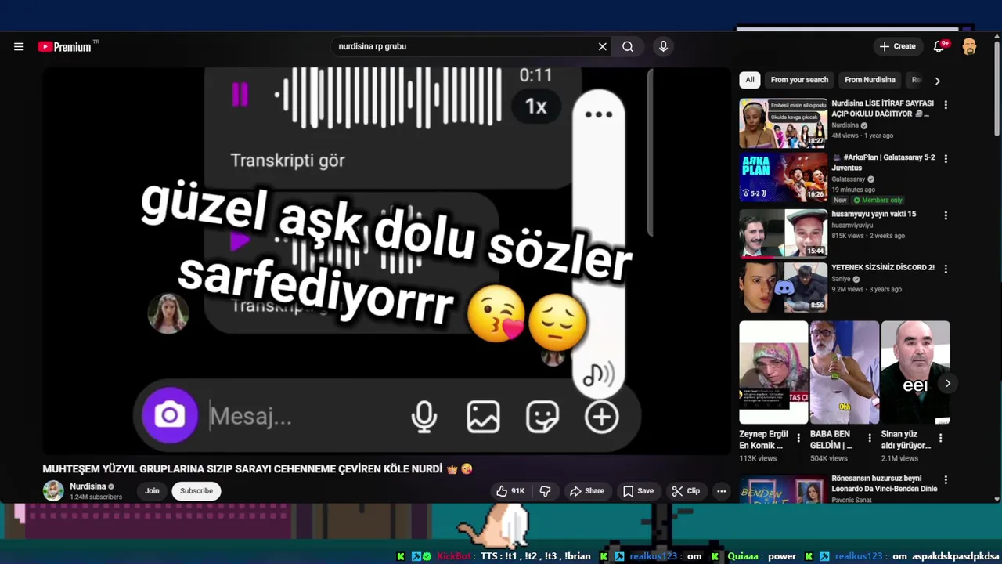Open options for husamyuyu yayın vakti video
This screenshot has height=564, width=1002.
tap(946, 215)
